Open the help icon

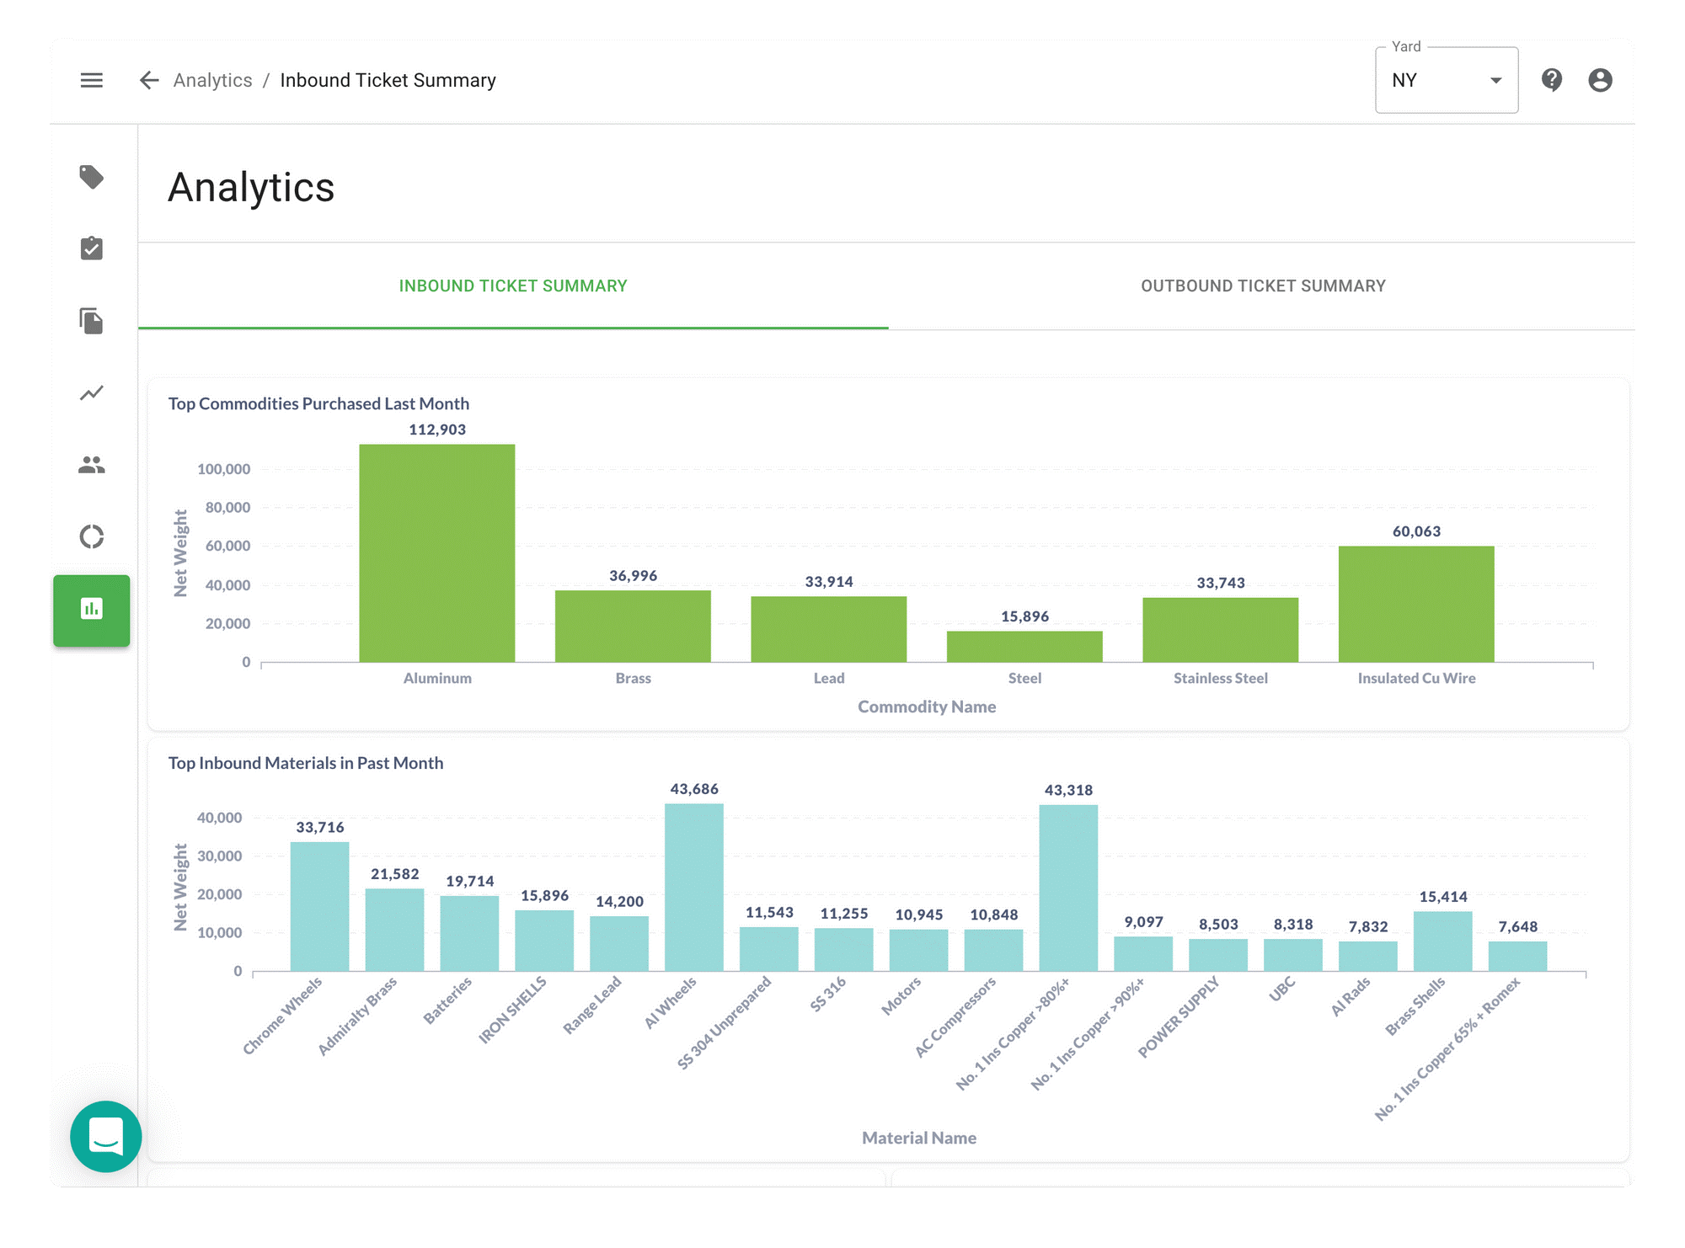tap(1553, 80)
